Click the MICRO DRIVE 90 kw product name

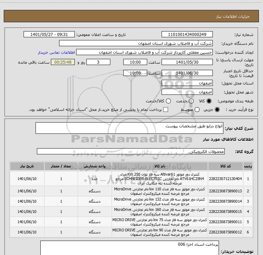pyautogui.click(x=160, y=232)
